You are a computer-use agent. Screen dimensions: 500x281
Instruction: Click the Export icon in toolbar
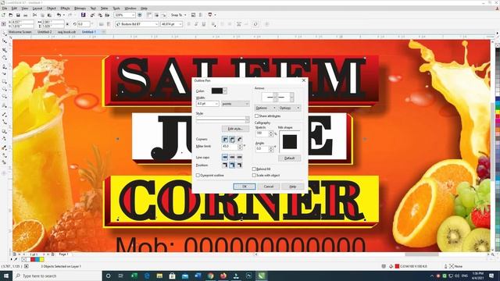point(100,15)
